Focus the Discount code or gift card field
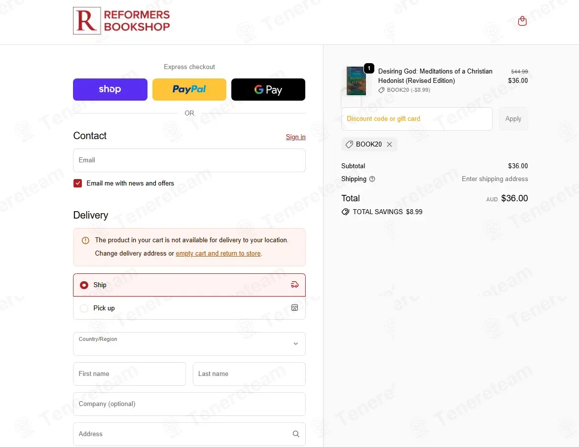This screenshot has width=579, height=447. [417, 119]
